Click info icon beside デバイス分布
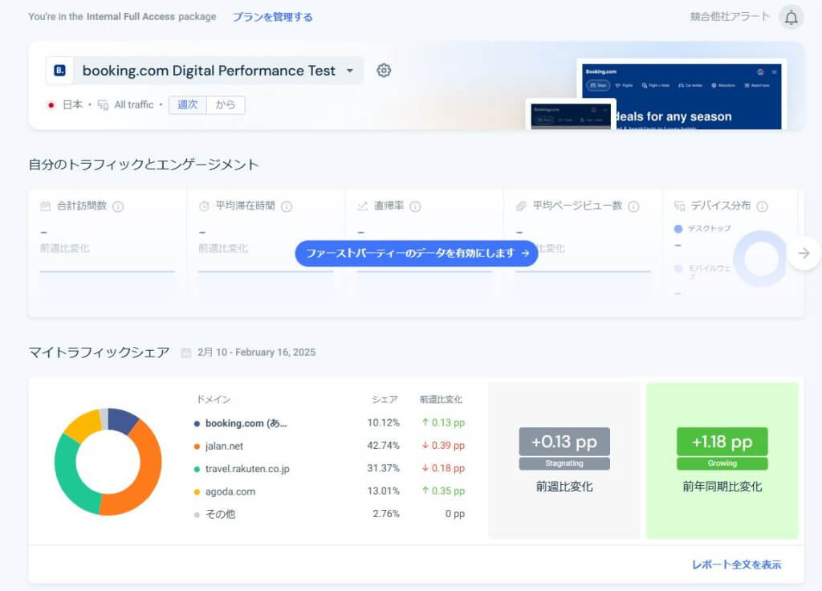 click(762, 206)
